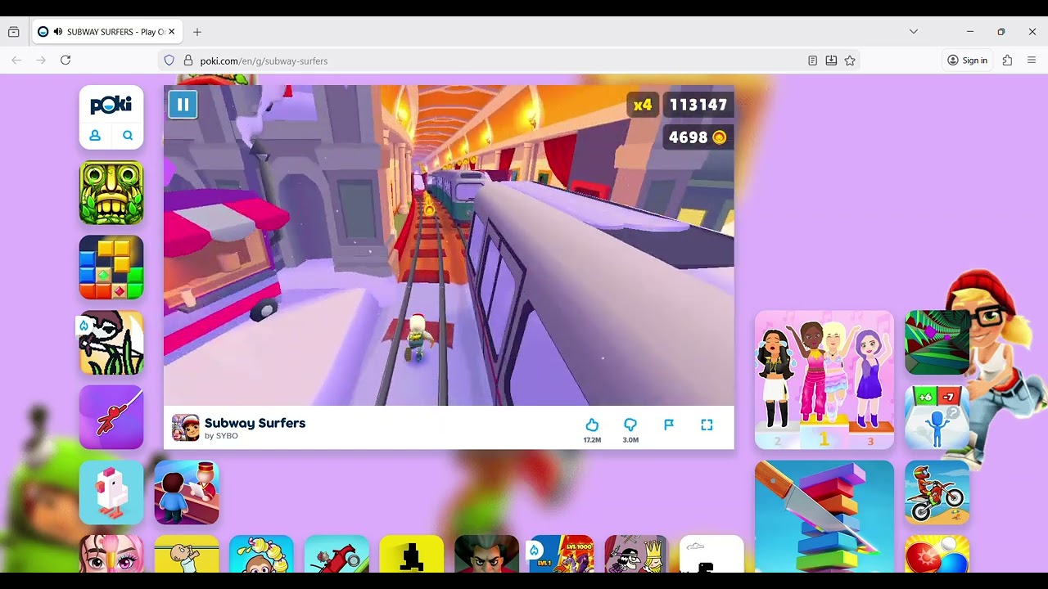Go back to previous page
Viewport: 1048px width, 589px height.
pyautogui.click(x=16, y=61)
